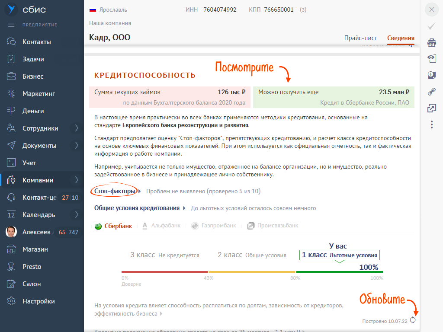
Task: Expand the Документы submenu chevron
Action: point(77,145)
